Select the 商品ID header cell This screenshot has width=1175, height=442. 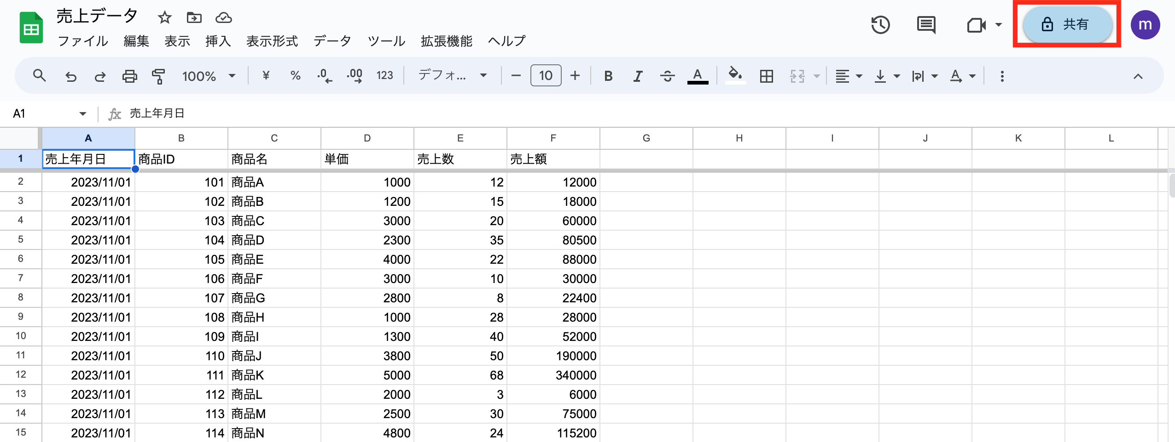(181, 159)
